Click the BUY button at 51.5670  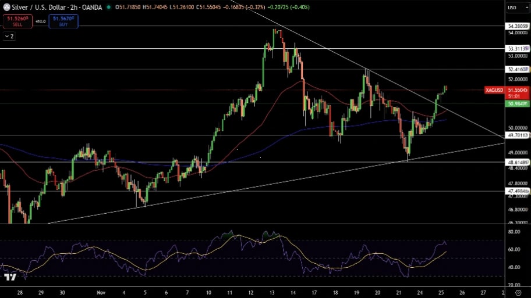point(63,21)
